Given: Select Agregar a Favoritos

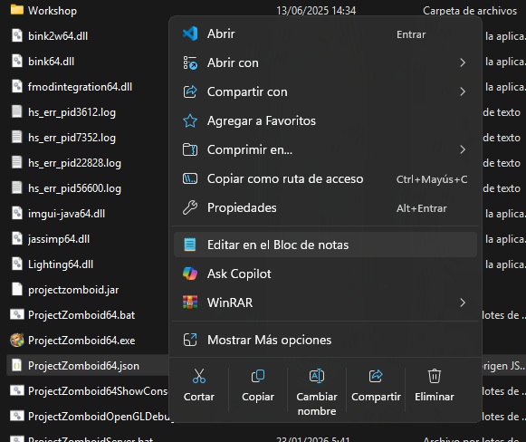Looking at the screenshot, I should pyautogui.click(x=325, y=120).
